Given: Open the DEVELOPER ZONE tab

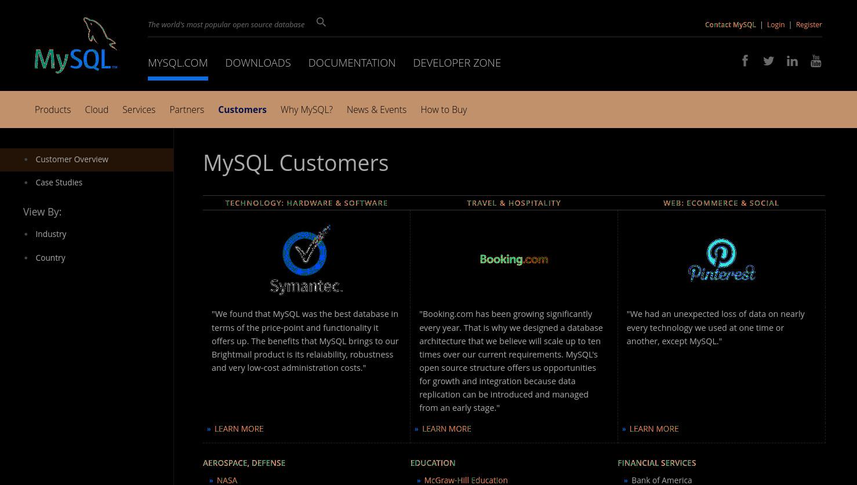Looking at the screenshot, I should point(457,63).
